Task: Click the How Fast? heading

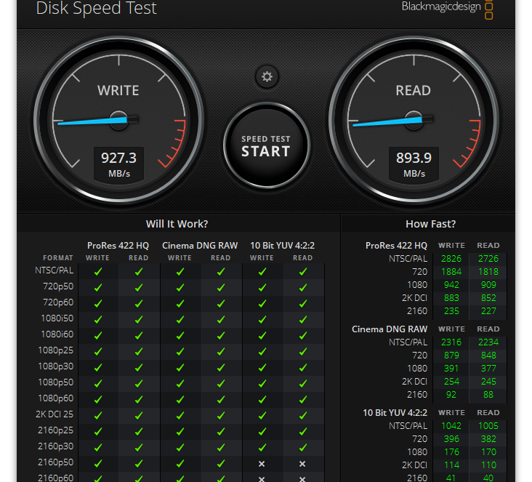Action: click(430, 224)
